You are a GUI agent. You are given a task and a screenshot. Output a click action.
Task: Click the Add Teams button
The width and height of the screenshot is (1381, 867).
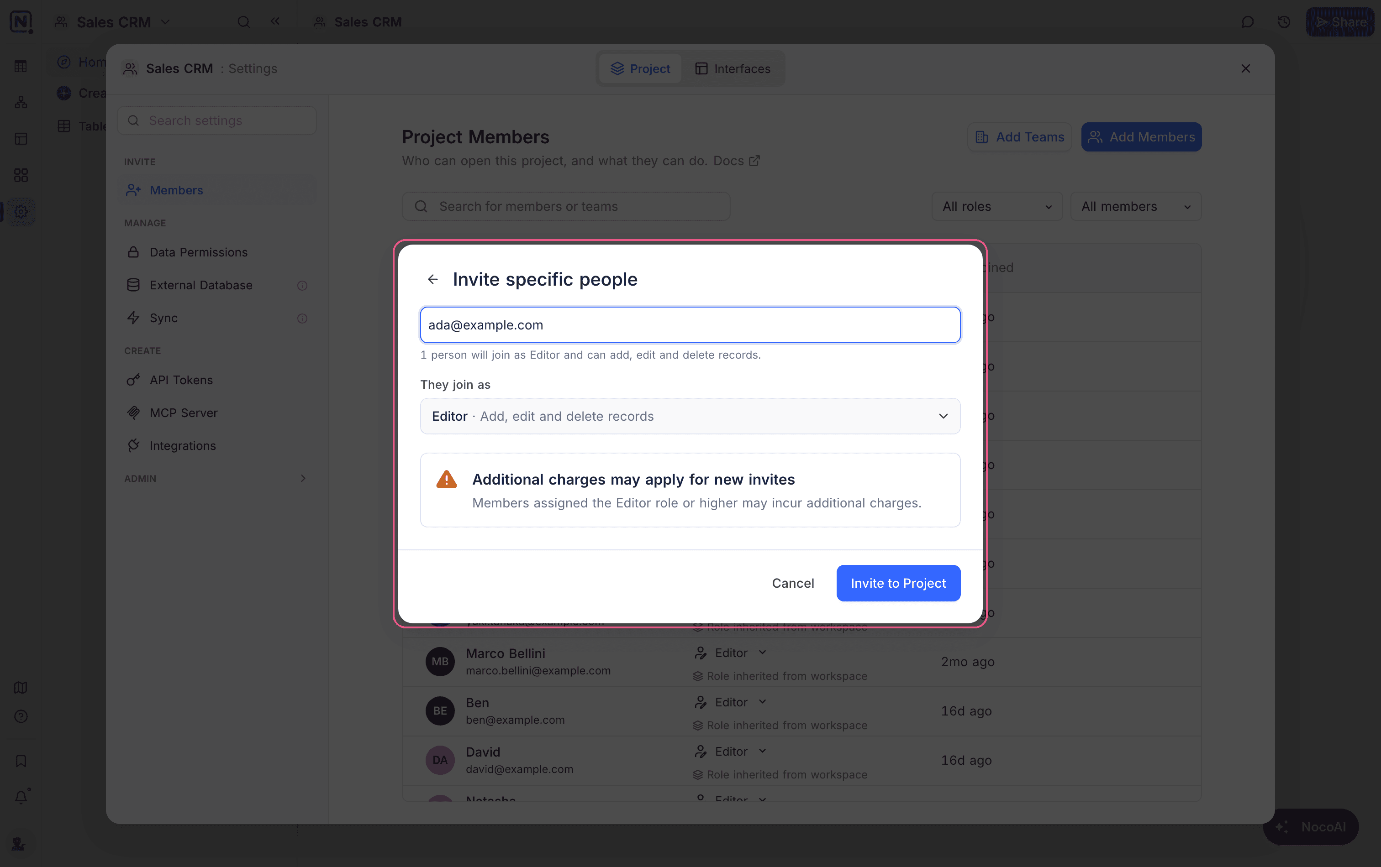tap(1019, 137)
